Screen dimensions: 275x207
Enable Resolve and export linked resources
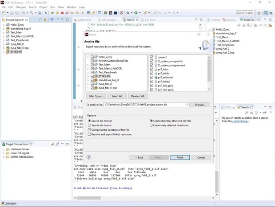coord(90,134)
